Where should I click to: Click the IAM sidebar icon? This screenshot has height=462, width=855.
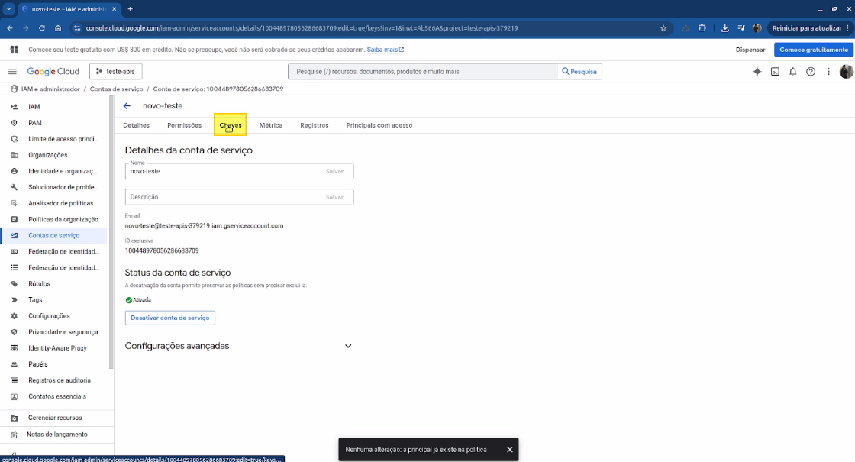(x=15, y=107)
